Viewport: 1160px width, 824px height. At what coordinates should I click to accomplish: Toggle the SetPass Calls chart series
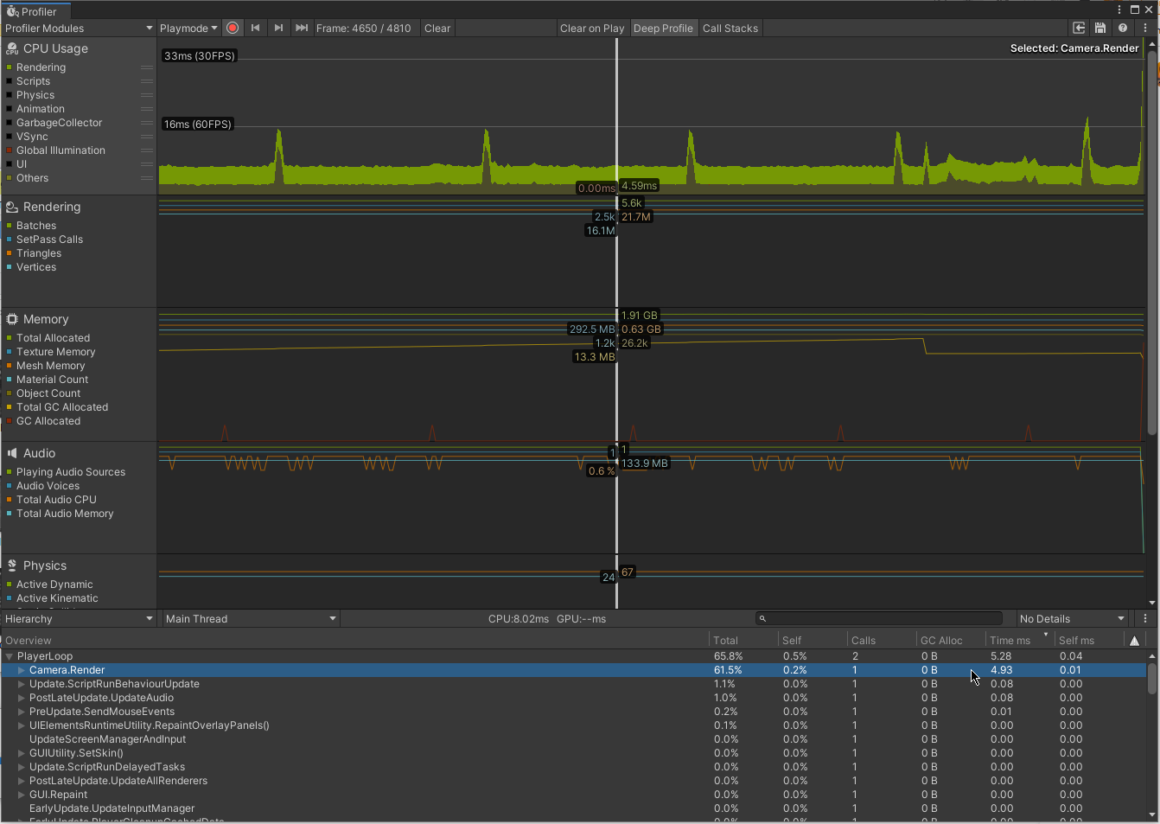[10, 240]
